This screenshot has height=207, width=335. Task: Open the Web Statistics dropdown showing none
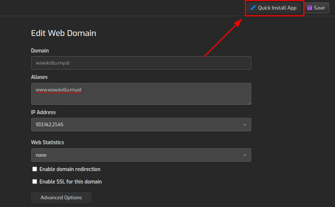[141, 155]
